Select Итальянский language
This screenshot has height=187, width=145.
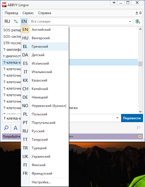pyautogui.click(x=45, y=72)
